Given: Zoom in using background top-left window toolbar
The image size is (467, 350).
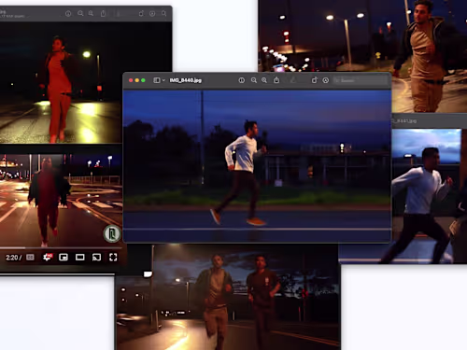Looking at the screenshot, I should click(91, 13).
